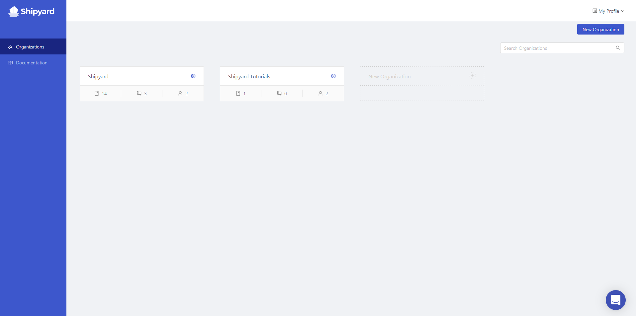This screenshot has height=316, width=636.
Task: Click the Shipyard card's users icon
Action: click(180, 93)
